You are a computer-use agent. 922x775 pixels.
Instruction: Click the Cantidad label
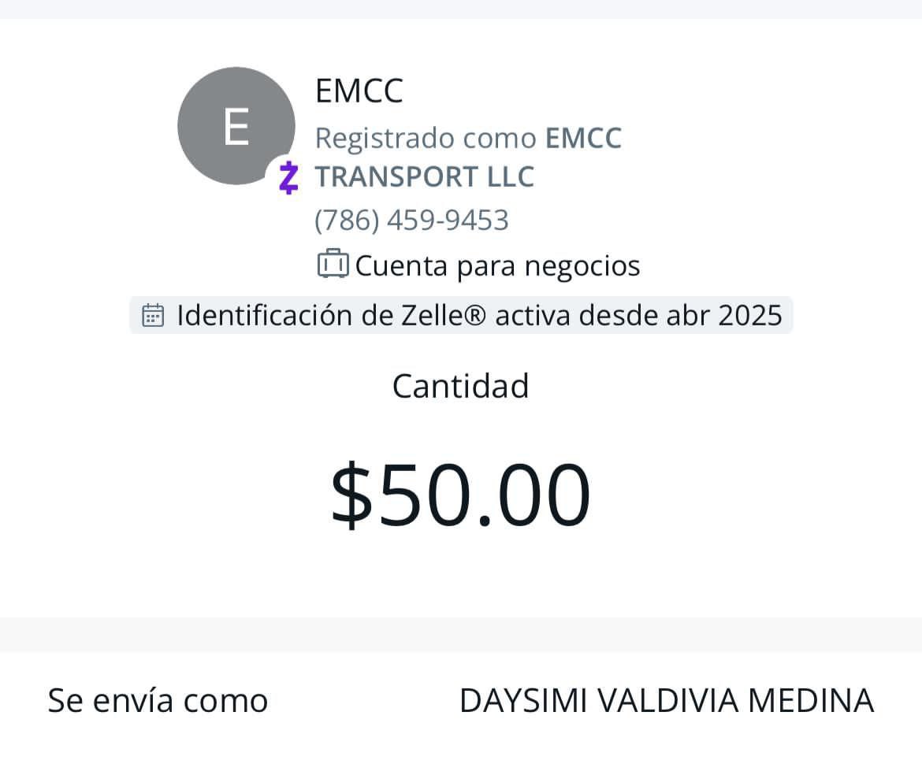coord(460,386)
